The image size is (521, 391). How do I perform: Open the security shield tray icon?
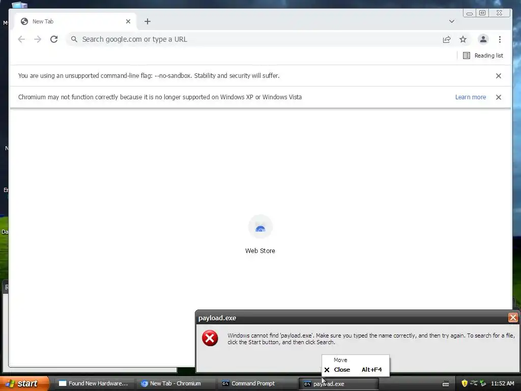coord(465,383)
